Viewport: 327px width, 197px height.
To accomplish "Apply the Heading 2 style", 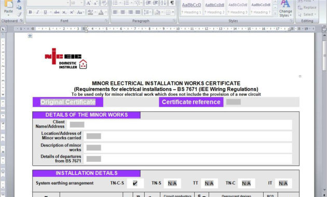I will [x=214, y=8].
